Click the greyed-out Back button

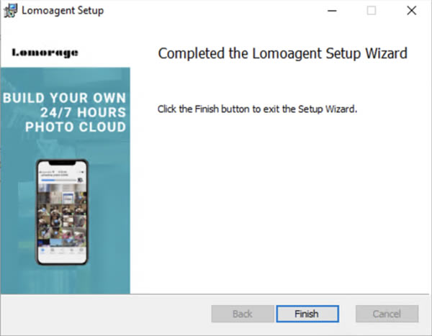243,314
